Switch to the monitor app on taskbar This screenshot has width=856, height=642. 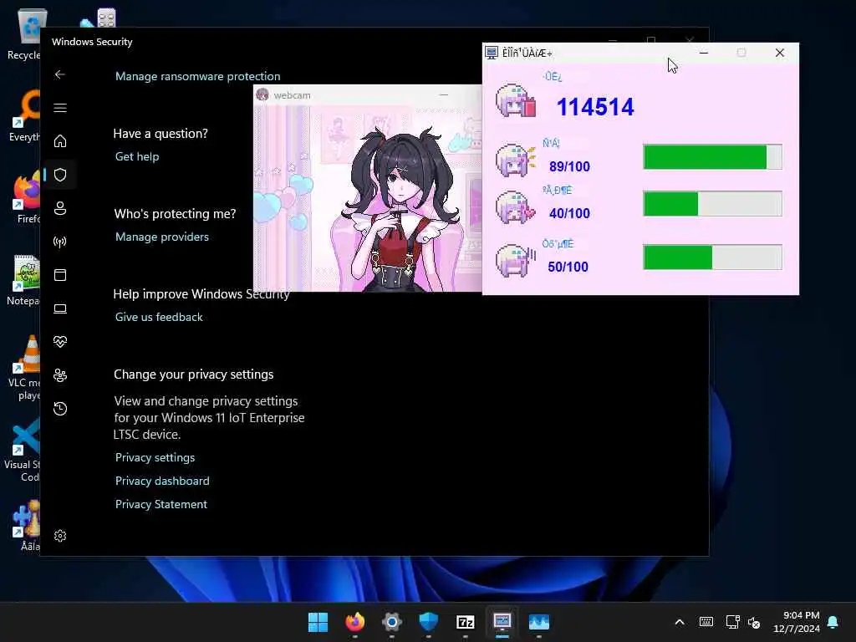[x=502, y=622]
